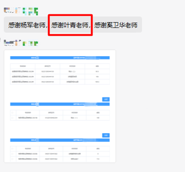185x172 pixels.
Task: Click the text 感谢奚卫华老师 in the message
Action: [116, 25]
